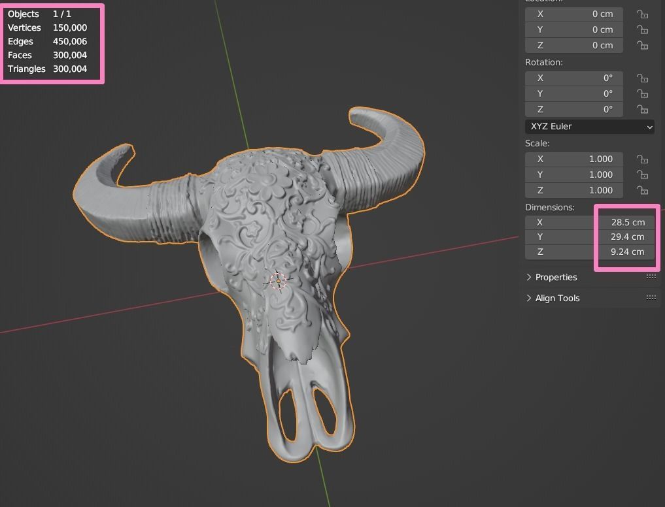Click the Location X value field
Viewport: 665px width, 507px height.
574,14
